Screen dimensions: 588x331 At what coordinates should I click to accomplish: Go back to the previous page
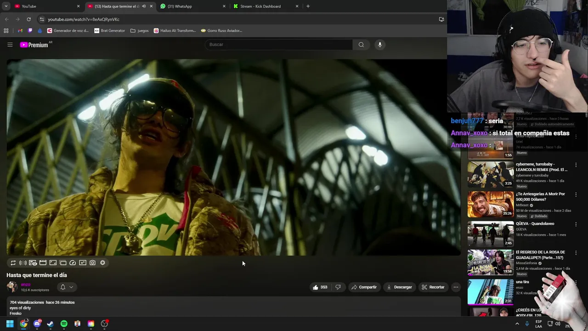coord(6,19)
